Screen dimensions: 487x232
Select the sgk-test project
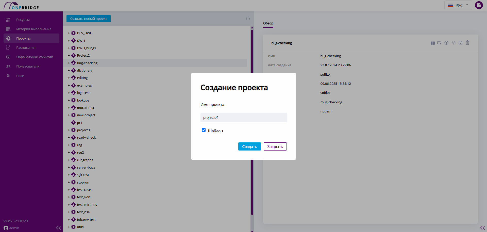(x=83, y=175)
